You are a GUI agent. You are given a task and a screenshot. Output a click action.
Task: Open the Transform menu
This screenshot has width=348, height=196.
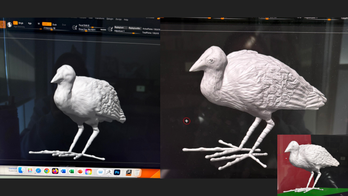pos(99,19)
